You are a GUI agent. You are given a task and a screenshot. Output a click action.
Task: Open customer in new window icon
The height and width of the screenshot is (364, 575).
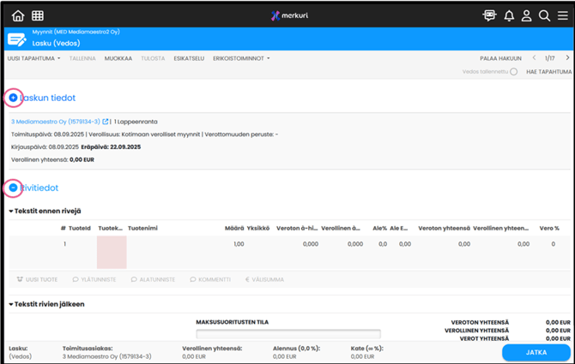tap(106, 122)
